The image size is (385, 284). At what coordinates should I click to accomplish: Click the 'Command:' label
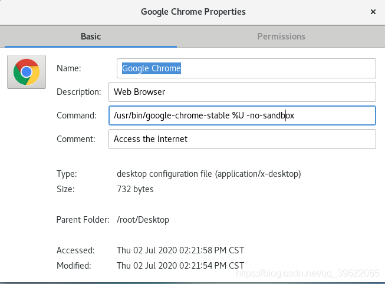point(77,115)
